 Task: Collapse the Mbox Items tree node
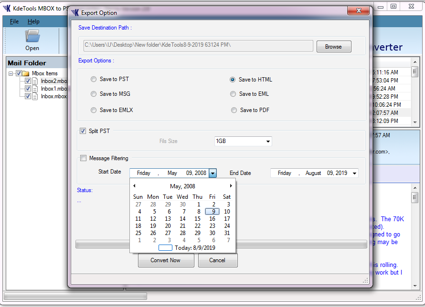[11, 73]
